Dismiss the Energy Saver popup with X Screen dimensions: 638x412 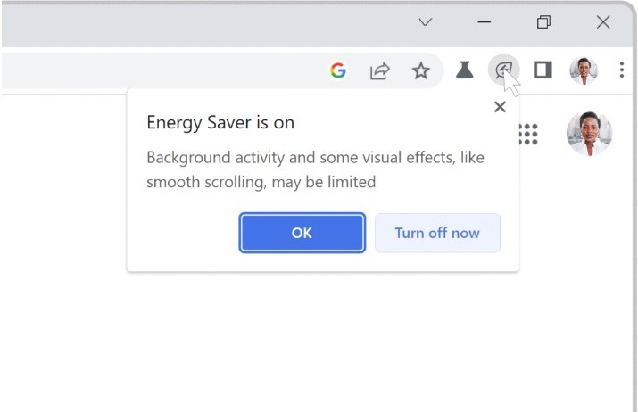tap(500, 107)
